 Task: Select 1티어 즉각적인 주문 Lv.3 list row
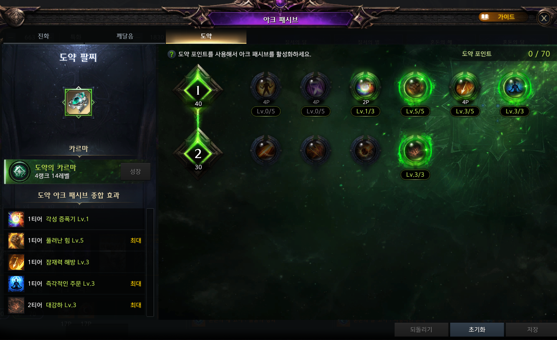(x=75, y=283)
